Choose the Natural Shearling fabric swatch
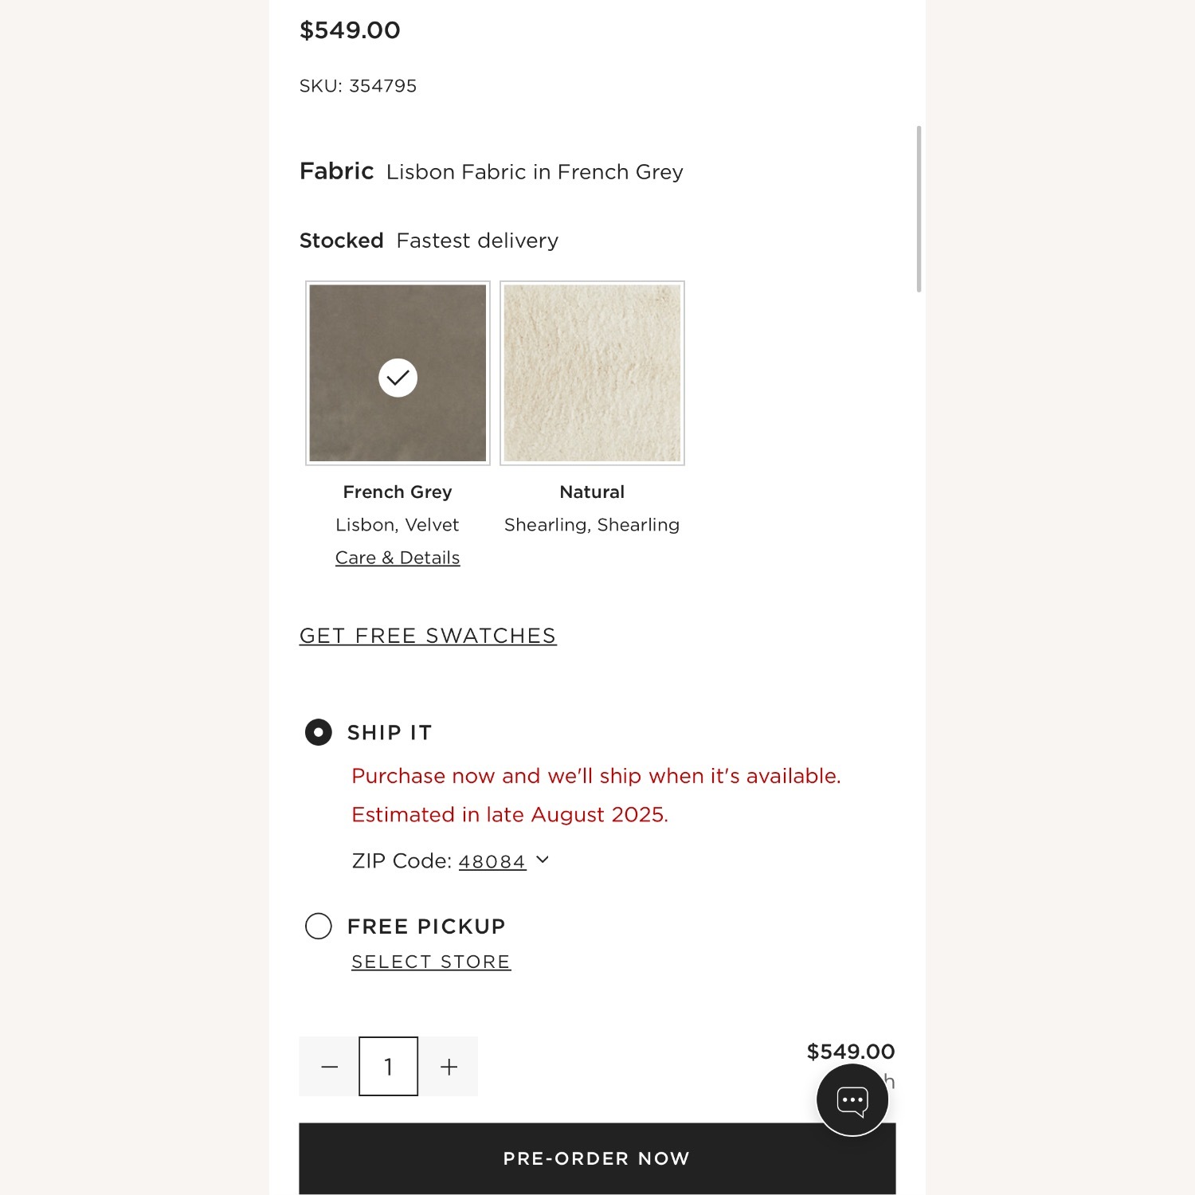Viewport: 1195px width, 1195px height. click(x=592, y=373)
